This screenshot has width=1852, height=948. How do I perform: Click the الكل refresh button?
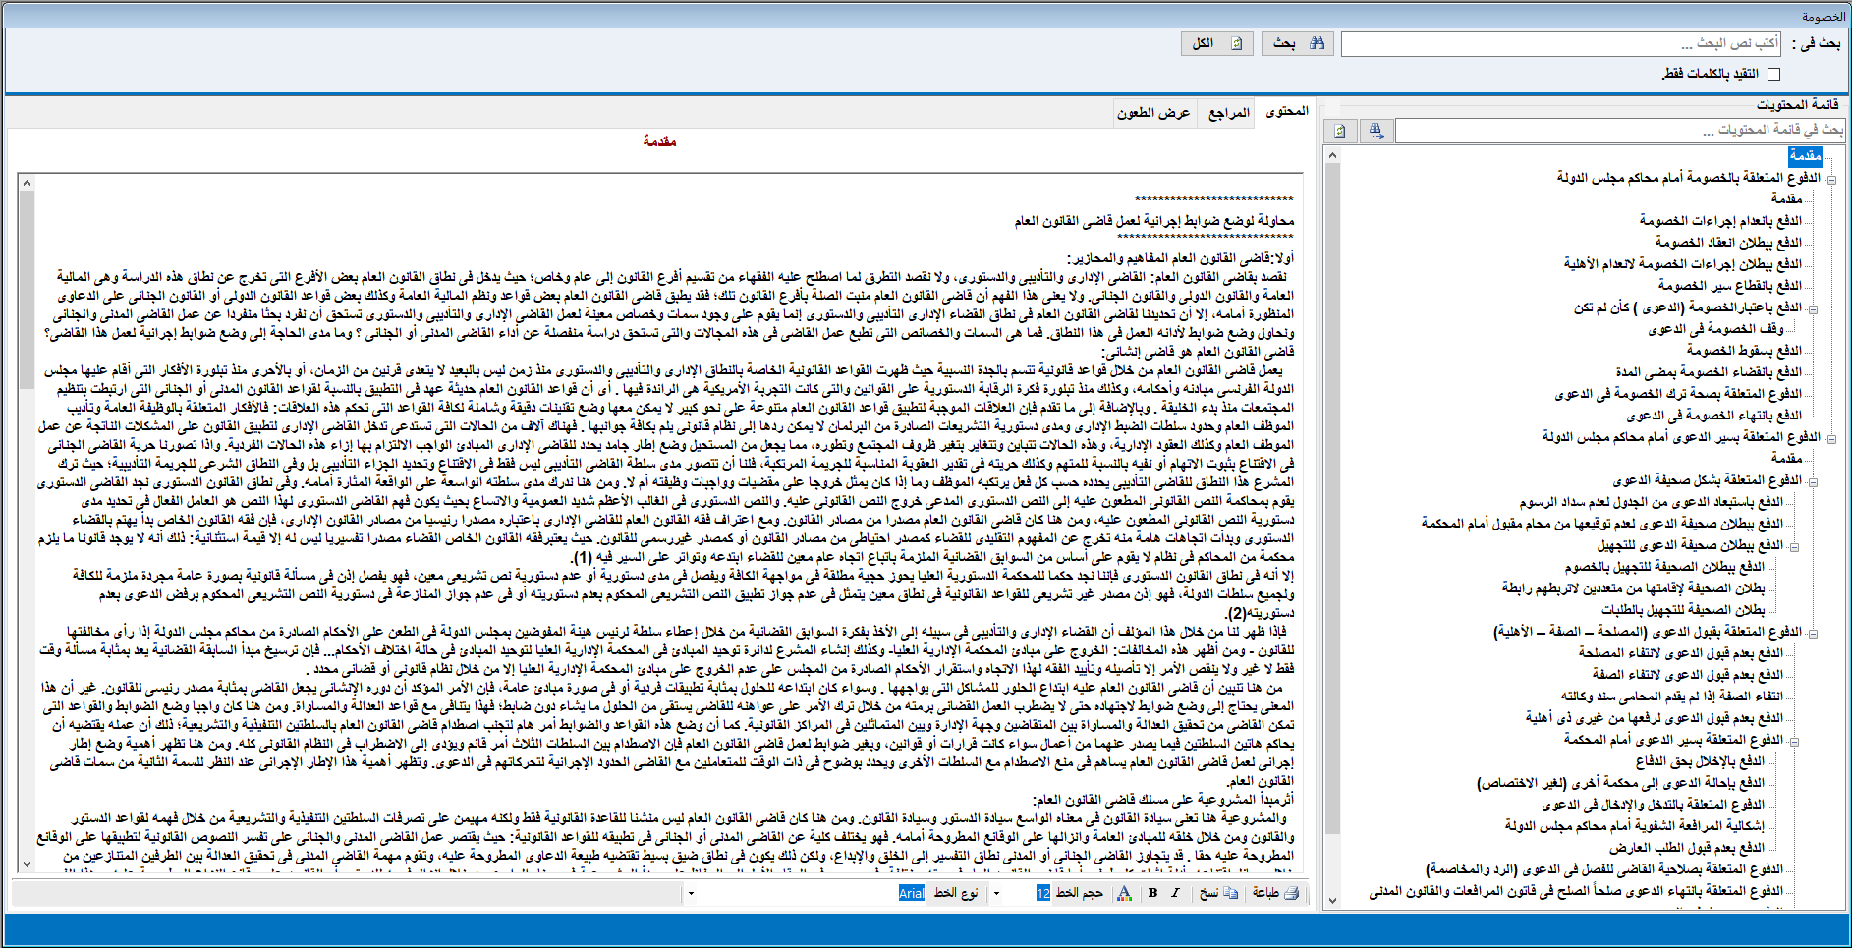1216,43
